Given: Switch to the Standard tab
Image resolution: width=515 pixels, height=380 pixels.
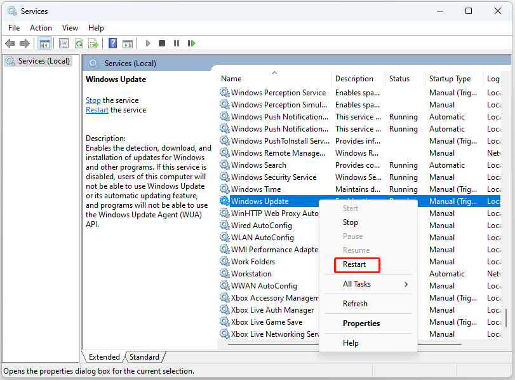Looking at the screenshot, I should point(144,356).
